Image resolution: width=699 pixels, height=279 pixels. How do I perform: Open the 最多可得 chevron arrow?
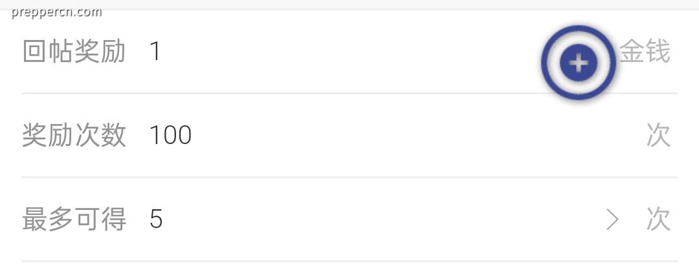coord(612,220)
